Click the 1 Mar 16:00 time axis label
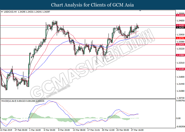This screenshot has width=185, height=132. coord(35,130)
